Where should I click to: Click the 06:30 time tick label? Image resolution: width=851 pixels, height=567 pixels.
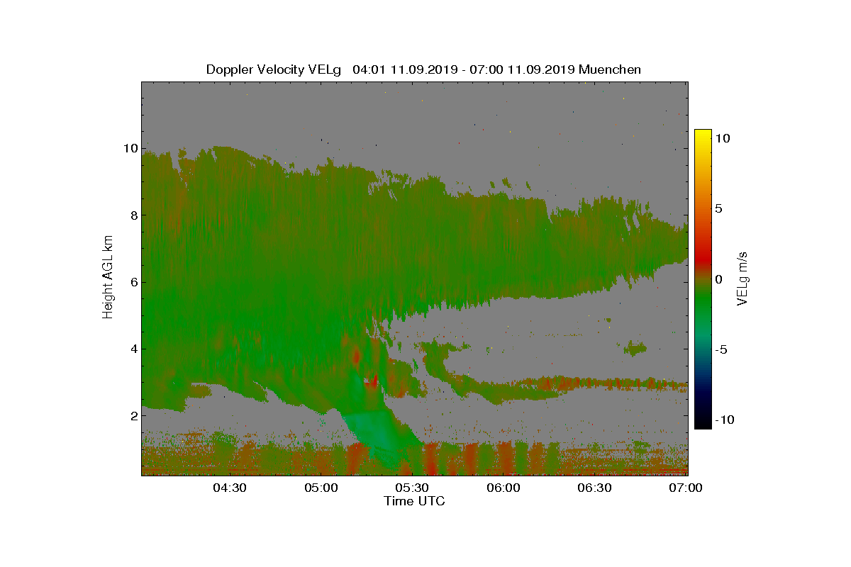(595, 488)
